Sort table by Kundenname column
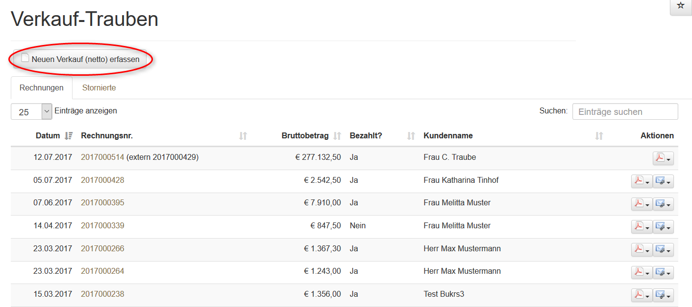The width and height of the screenshot is (692, 307). point(448,136)
